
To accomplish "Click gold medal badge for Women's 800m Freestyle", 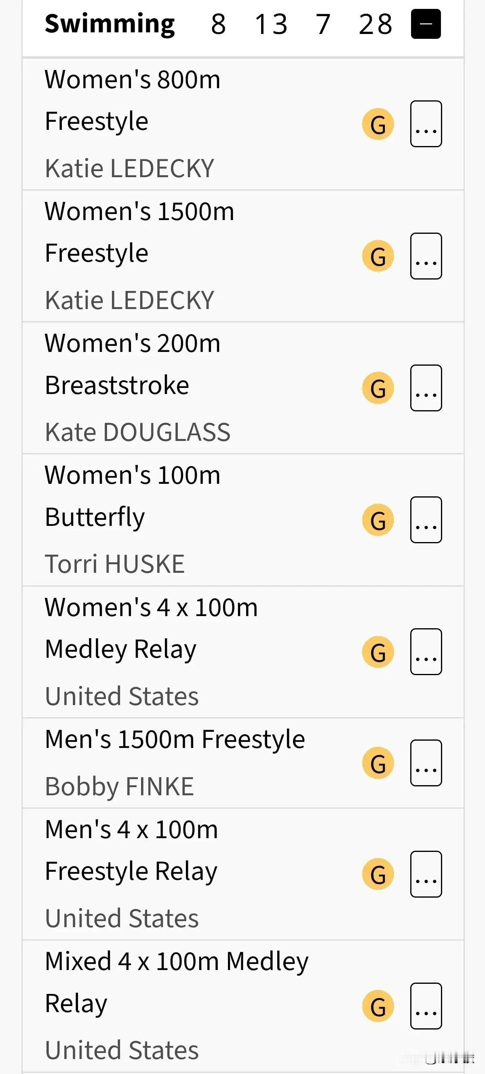I will [x=378, y=124].
